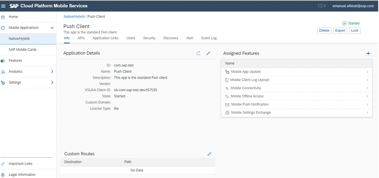Collapse the Mobile Applications menu chevron
379x178 pixels.
coord(52,28)
